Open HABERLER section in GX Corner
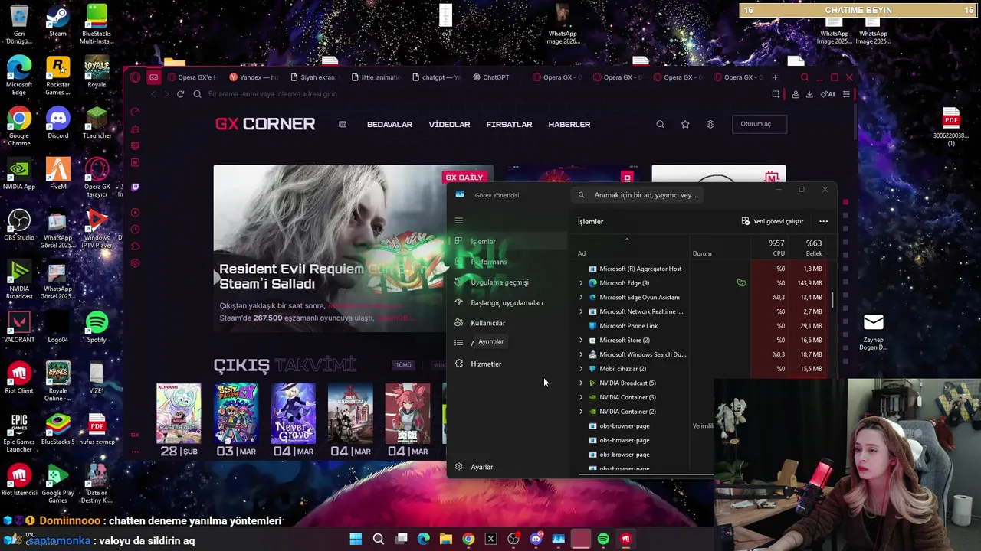This screenshot has width=981, height=551. [x=569, y=124]
